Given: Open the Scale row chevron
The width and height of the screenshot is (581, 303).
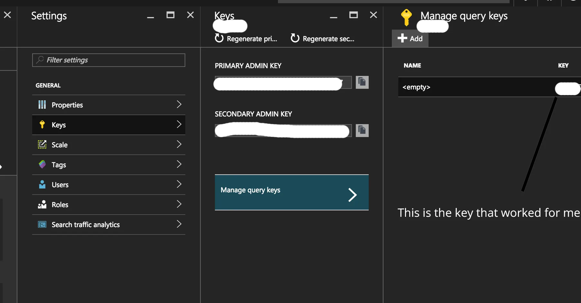Looking at the screenshot, I should (x=179, y=144).
